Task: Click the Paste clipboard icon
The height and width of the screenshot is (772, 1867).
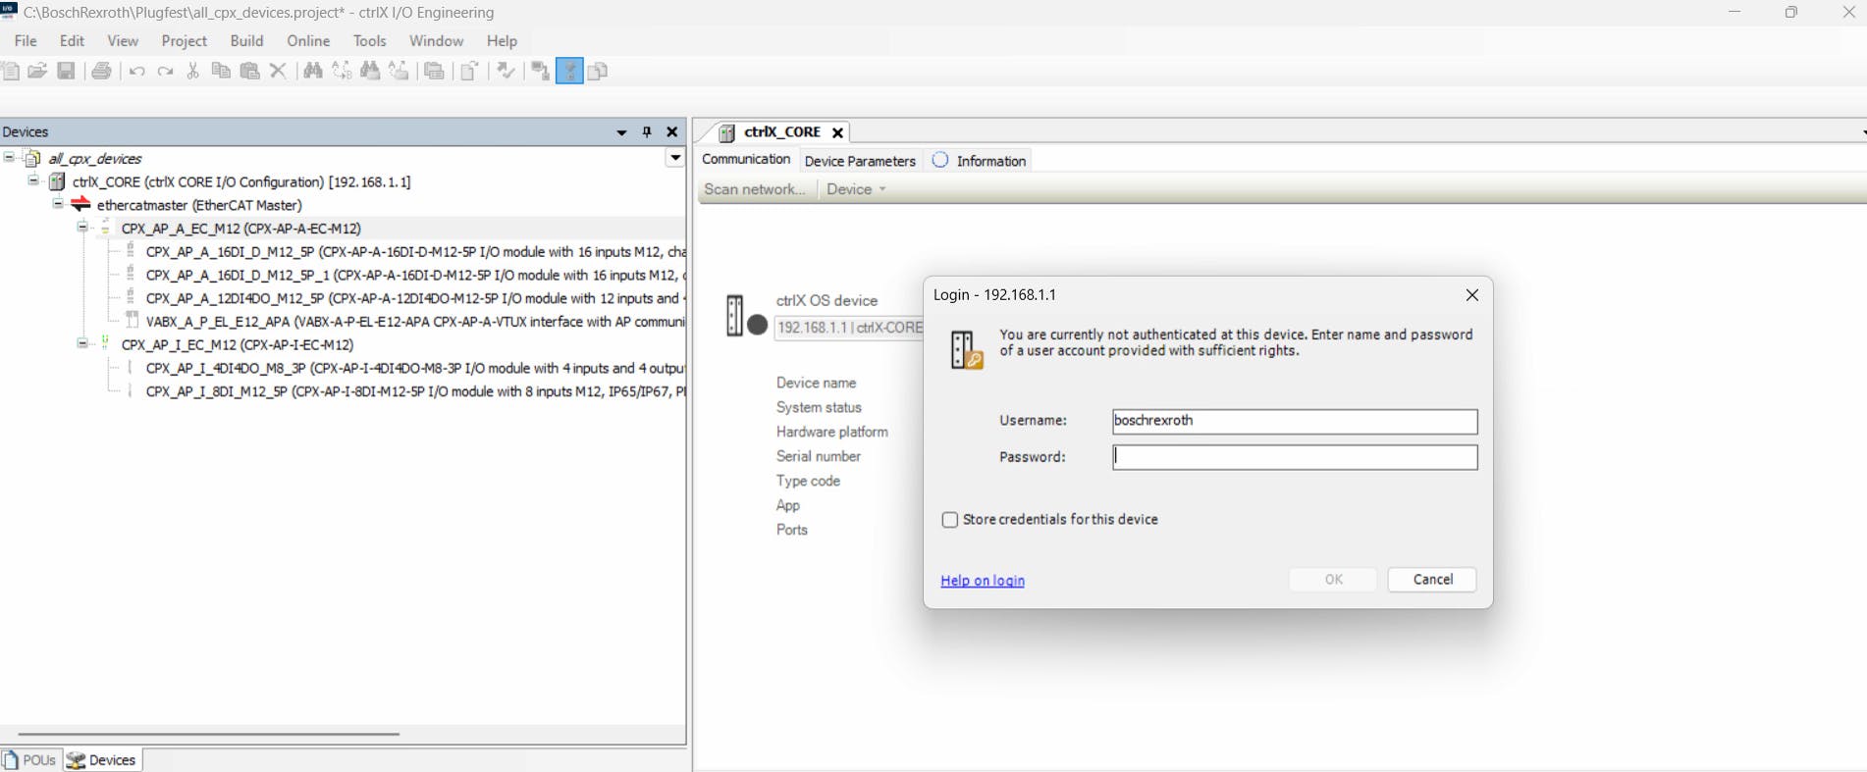Action: click(249, 71)
